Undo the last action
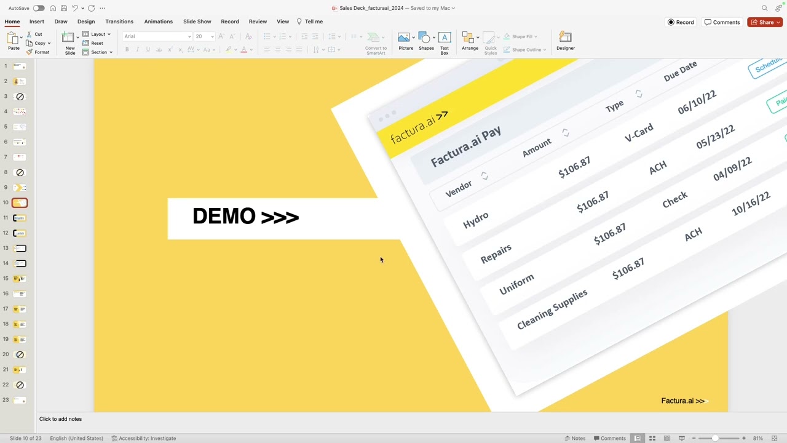The width and height of the screenshot is (787, 443). click(74, 8)
